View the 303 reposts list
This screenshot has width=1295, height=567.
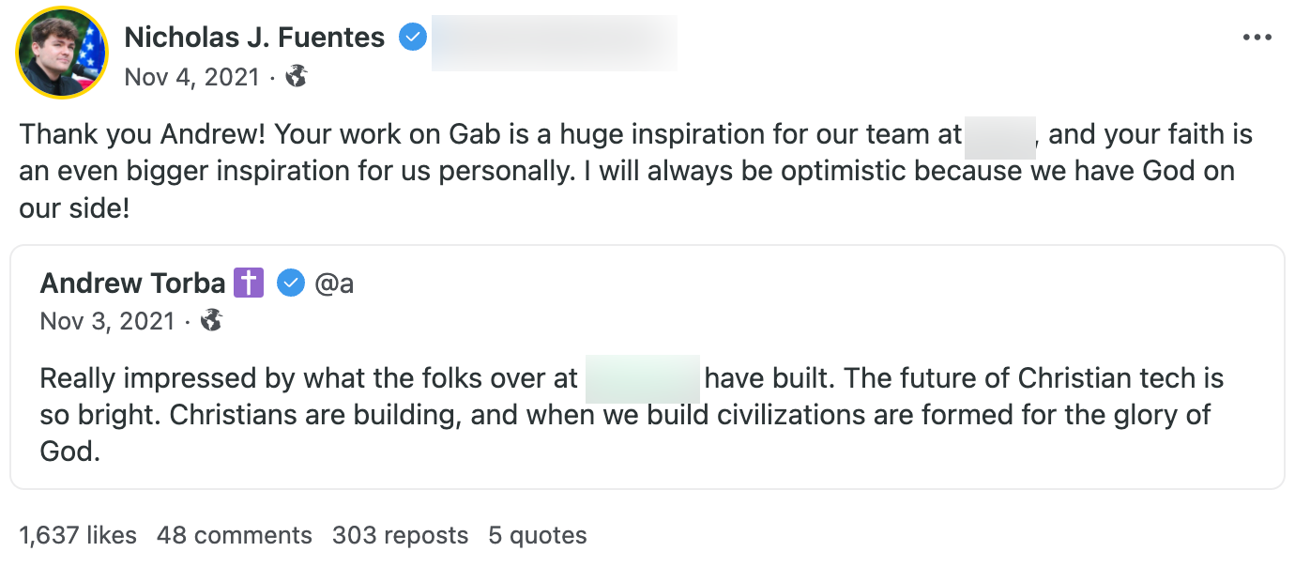(x=400, y=535)
